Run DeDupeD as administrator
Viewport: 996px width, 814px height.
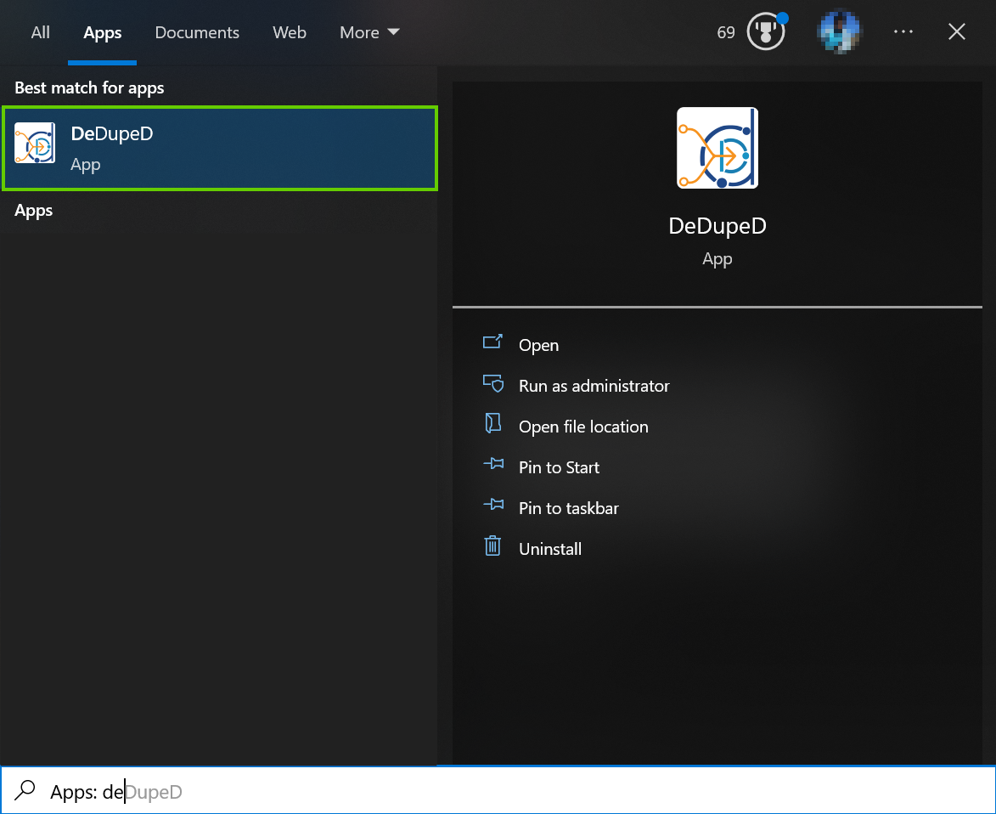pyautogui.click(x=594, y=386)
